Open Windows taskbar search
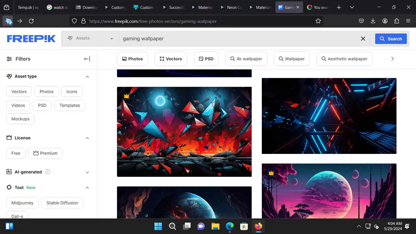 (172, 226)
